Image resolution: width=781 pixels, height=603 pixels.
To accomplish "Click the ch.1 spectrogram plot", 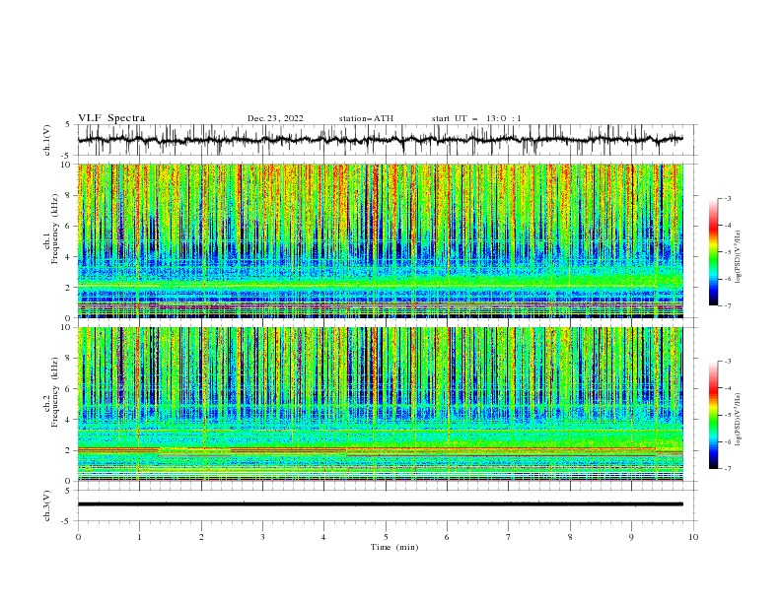I will point(381,240).
